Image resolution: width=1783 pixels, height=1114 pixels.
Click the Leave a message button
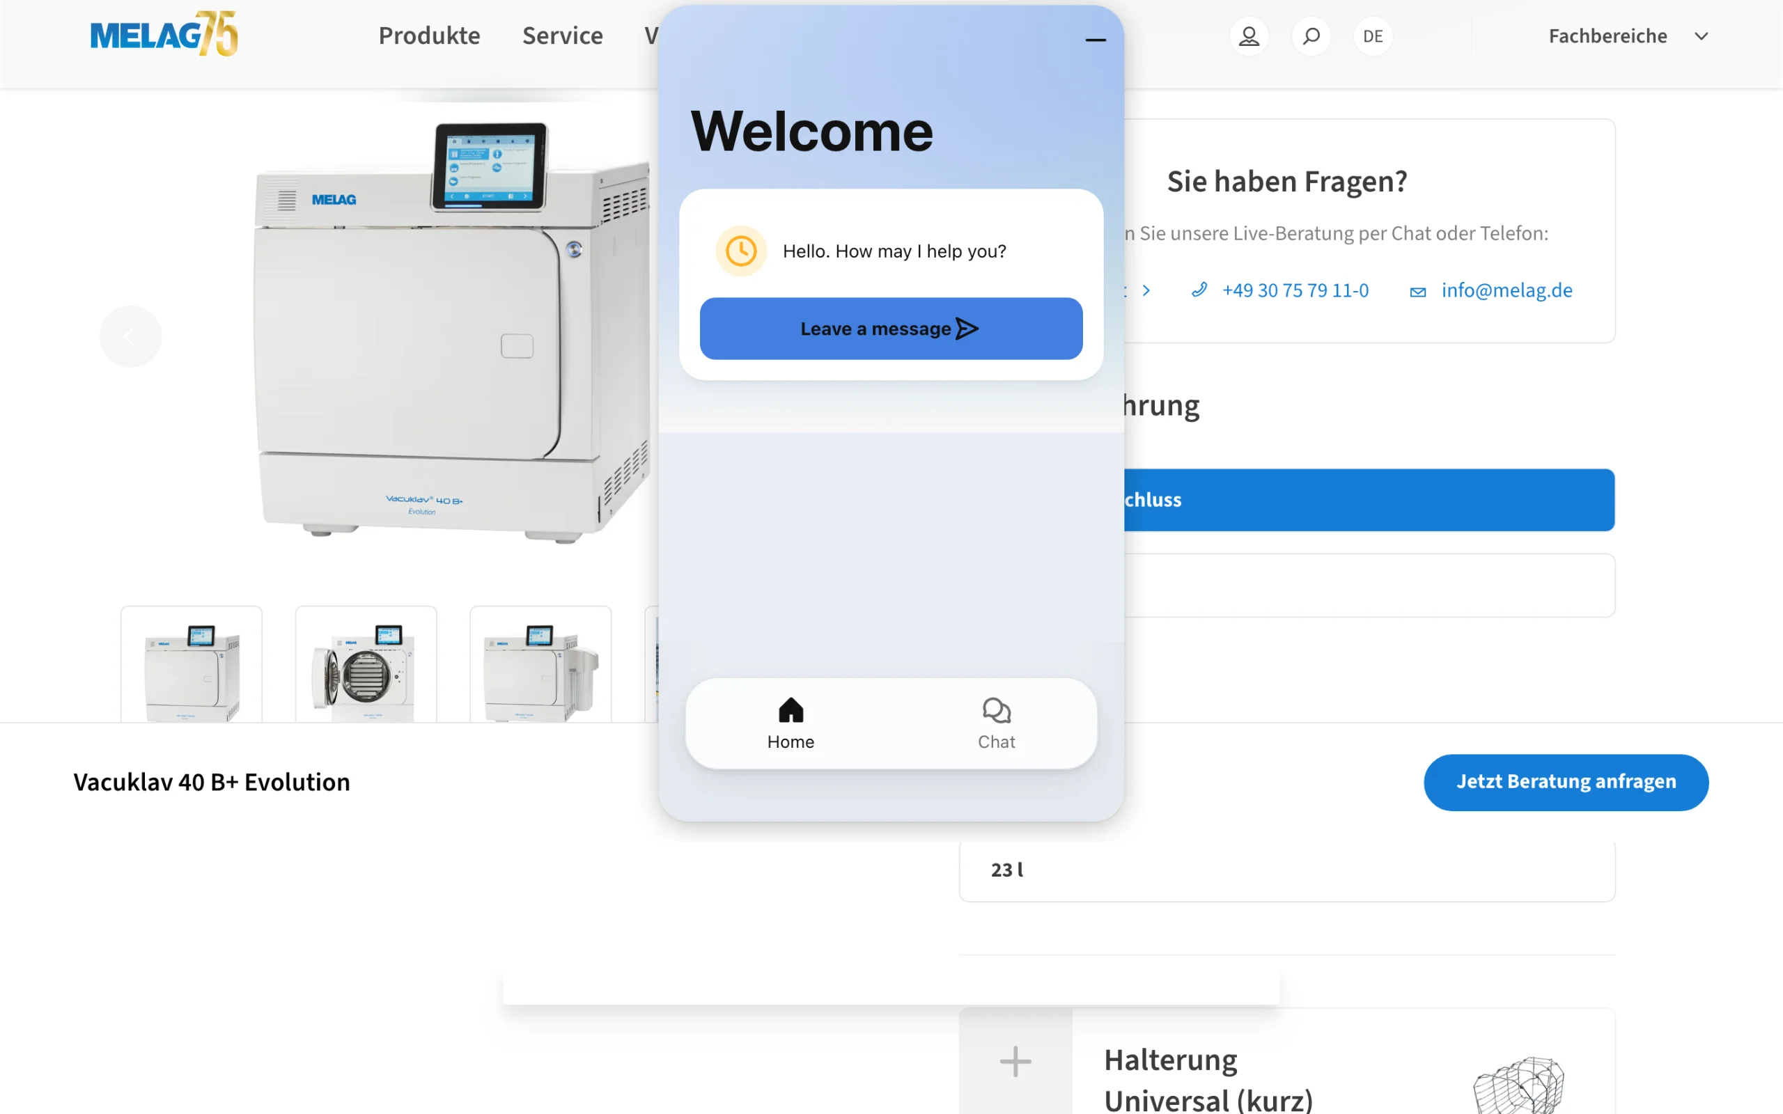[x=891, y=329]
